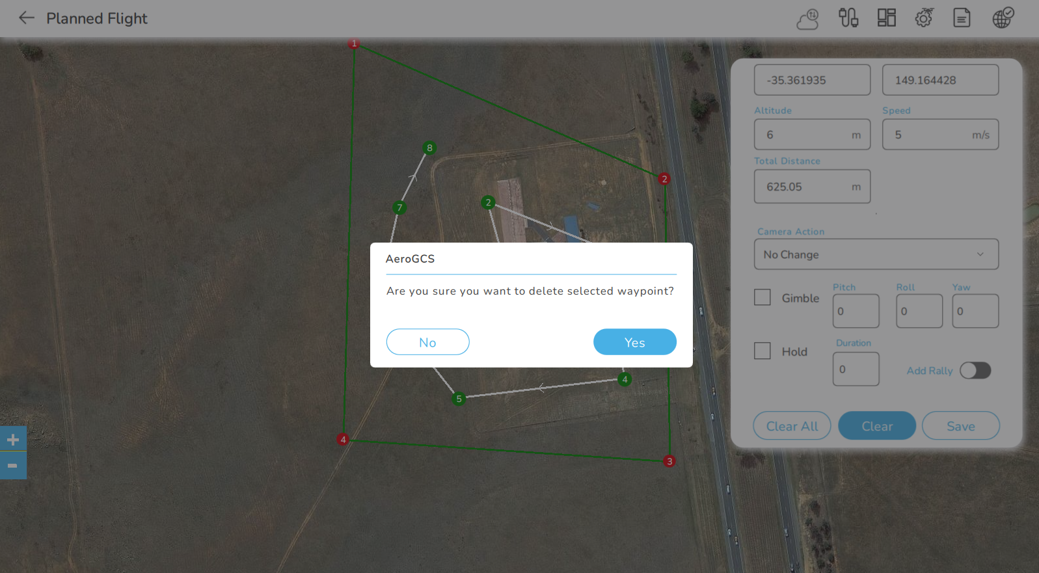Select green waypoint 4 on map
The image size is (1039, 573).
pos(625,379)
